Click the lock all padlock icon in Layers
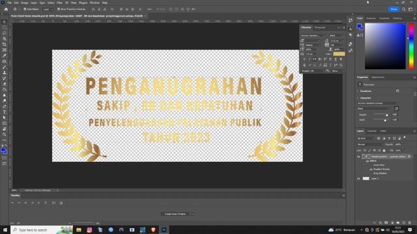The height and width of the screenshot is (234, 417). (x=384, y=150)
